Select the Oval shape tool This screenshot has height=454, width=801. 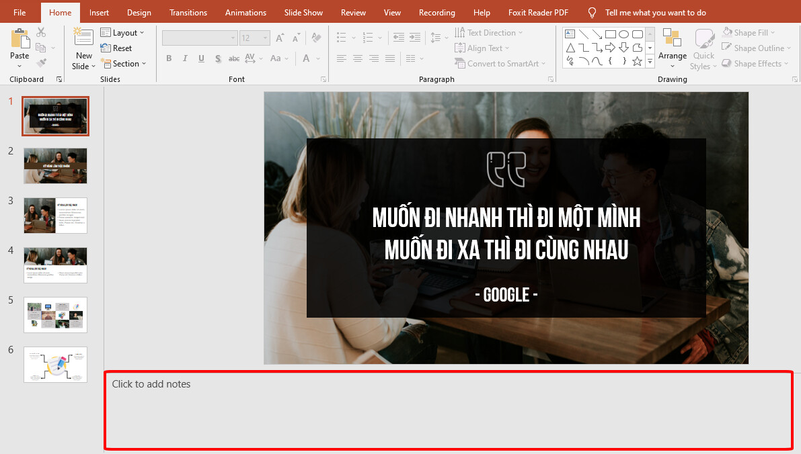624,34
